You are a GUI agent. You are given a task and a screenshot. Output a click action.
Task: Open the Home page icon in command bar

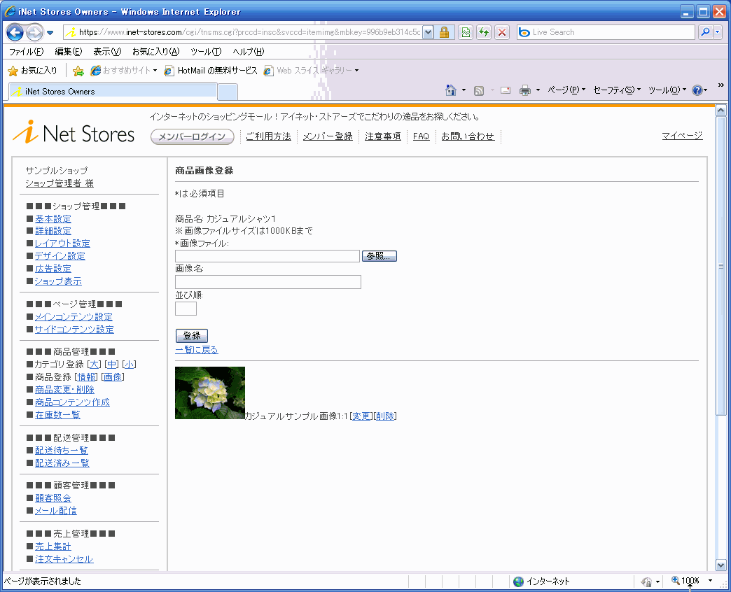click(452, 90)
